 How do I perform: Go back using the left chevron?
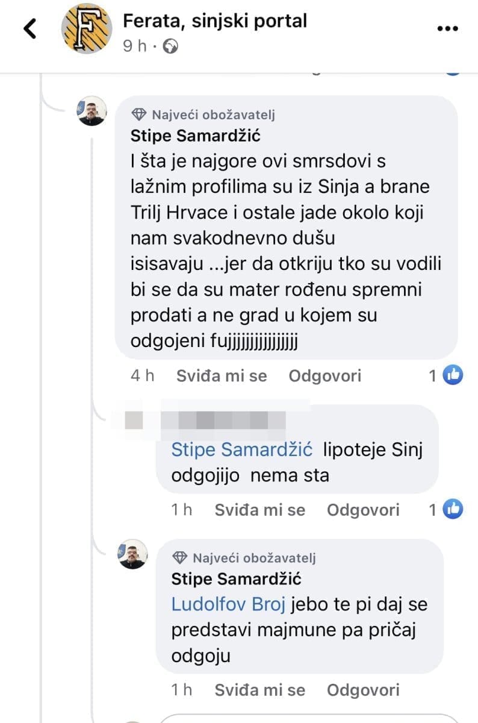[30, 28]
